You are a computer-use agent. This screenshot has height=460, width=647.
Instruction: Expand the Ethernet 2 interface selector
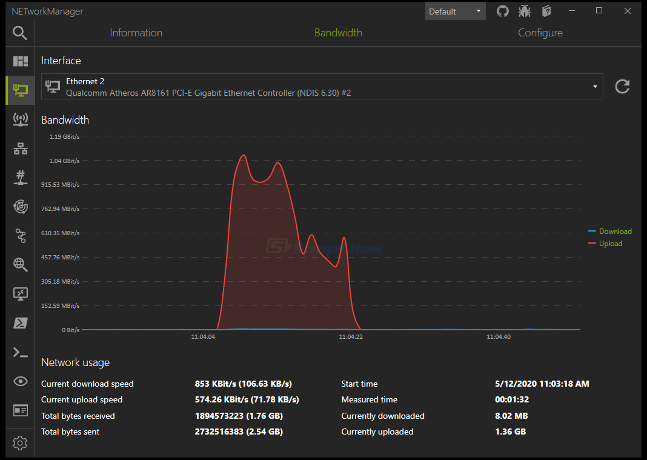click(322, 86)
